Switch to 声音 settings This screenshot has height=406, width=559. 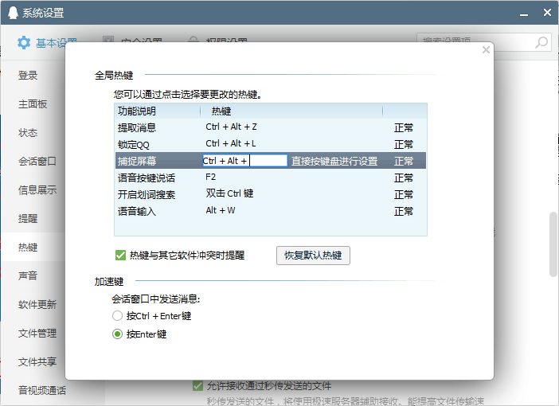pos(29,275)
